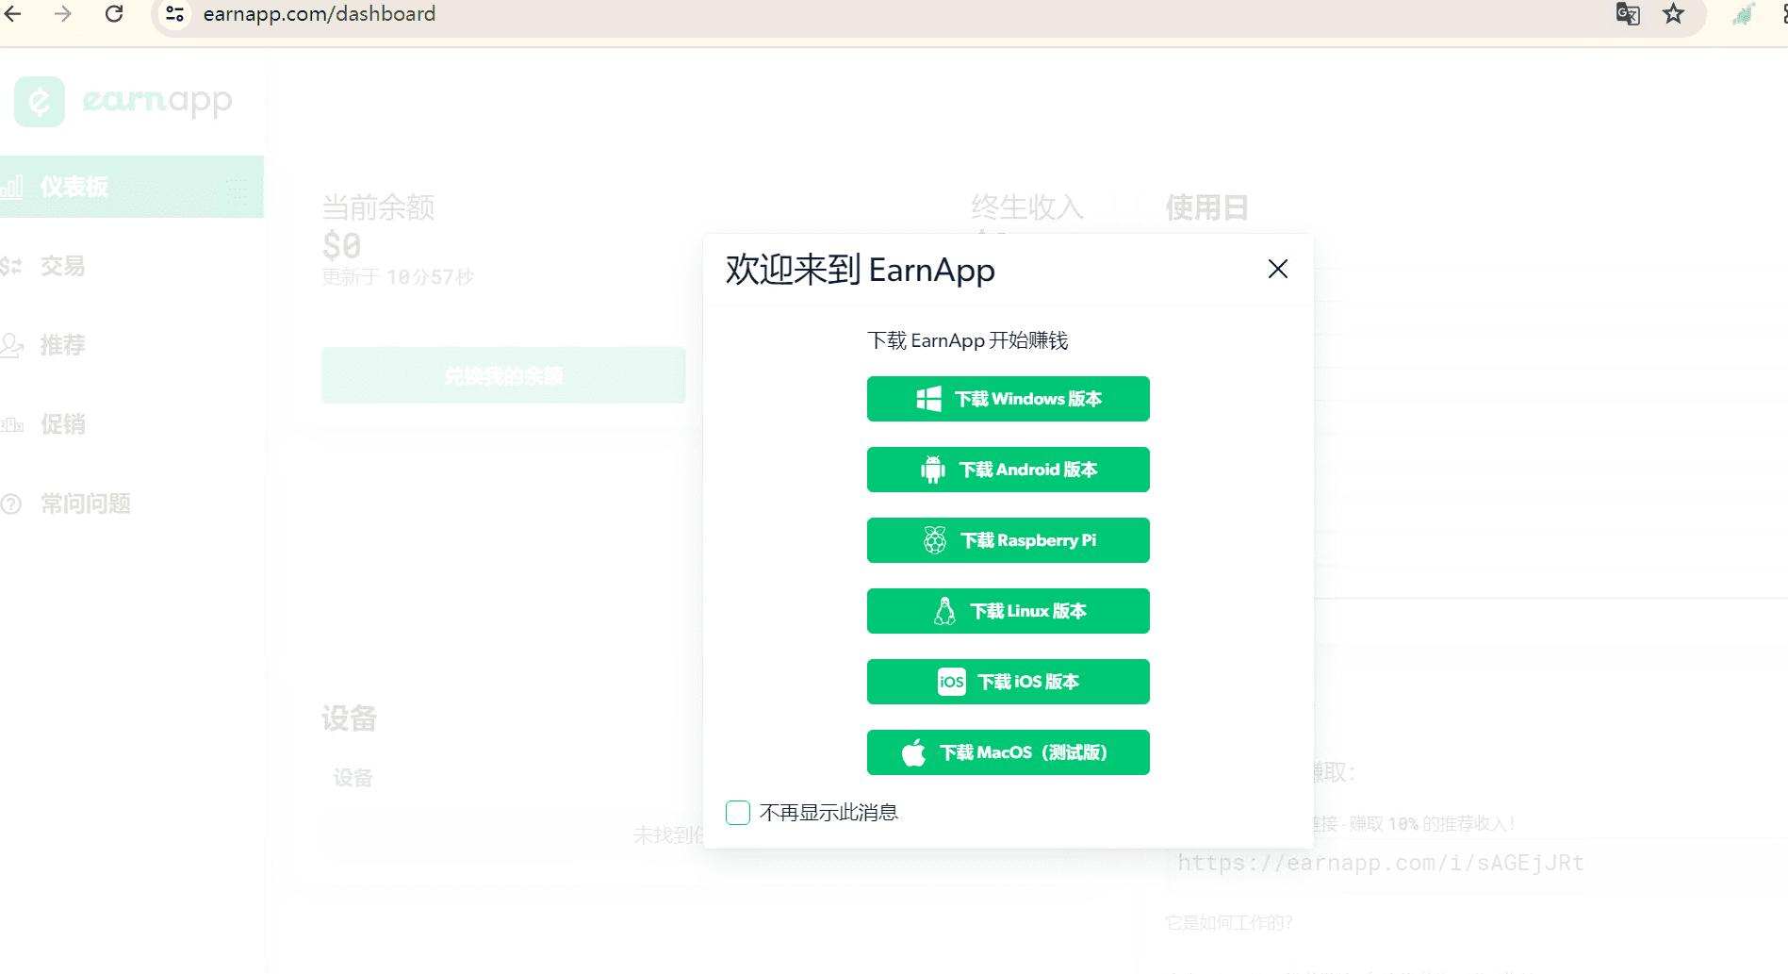Click the 下载 Raspberry Pi button
The image size is (1788, 974).
(x=1008, y=540)
